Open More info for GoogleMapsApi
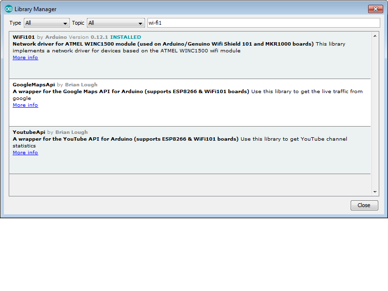Viewport: 388px width, 291px height. (25, 105)
